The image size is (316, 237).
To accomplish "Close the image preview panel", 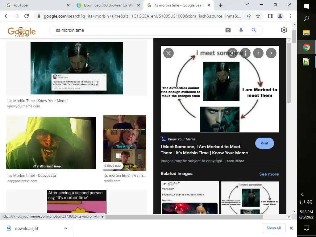I will coord(168,53).
